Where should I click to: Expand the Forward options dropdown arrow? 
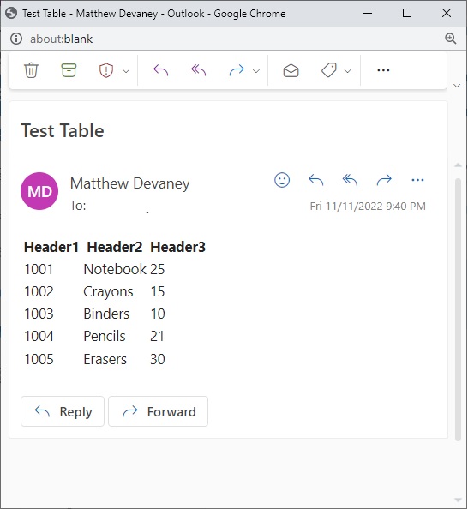[256, 71]
